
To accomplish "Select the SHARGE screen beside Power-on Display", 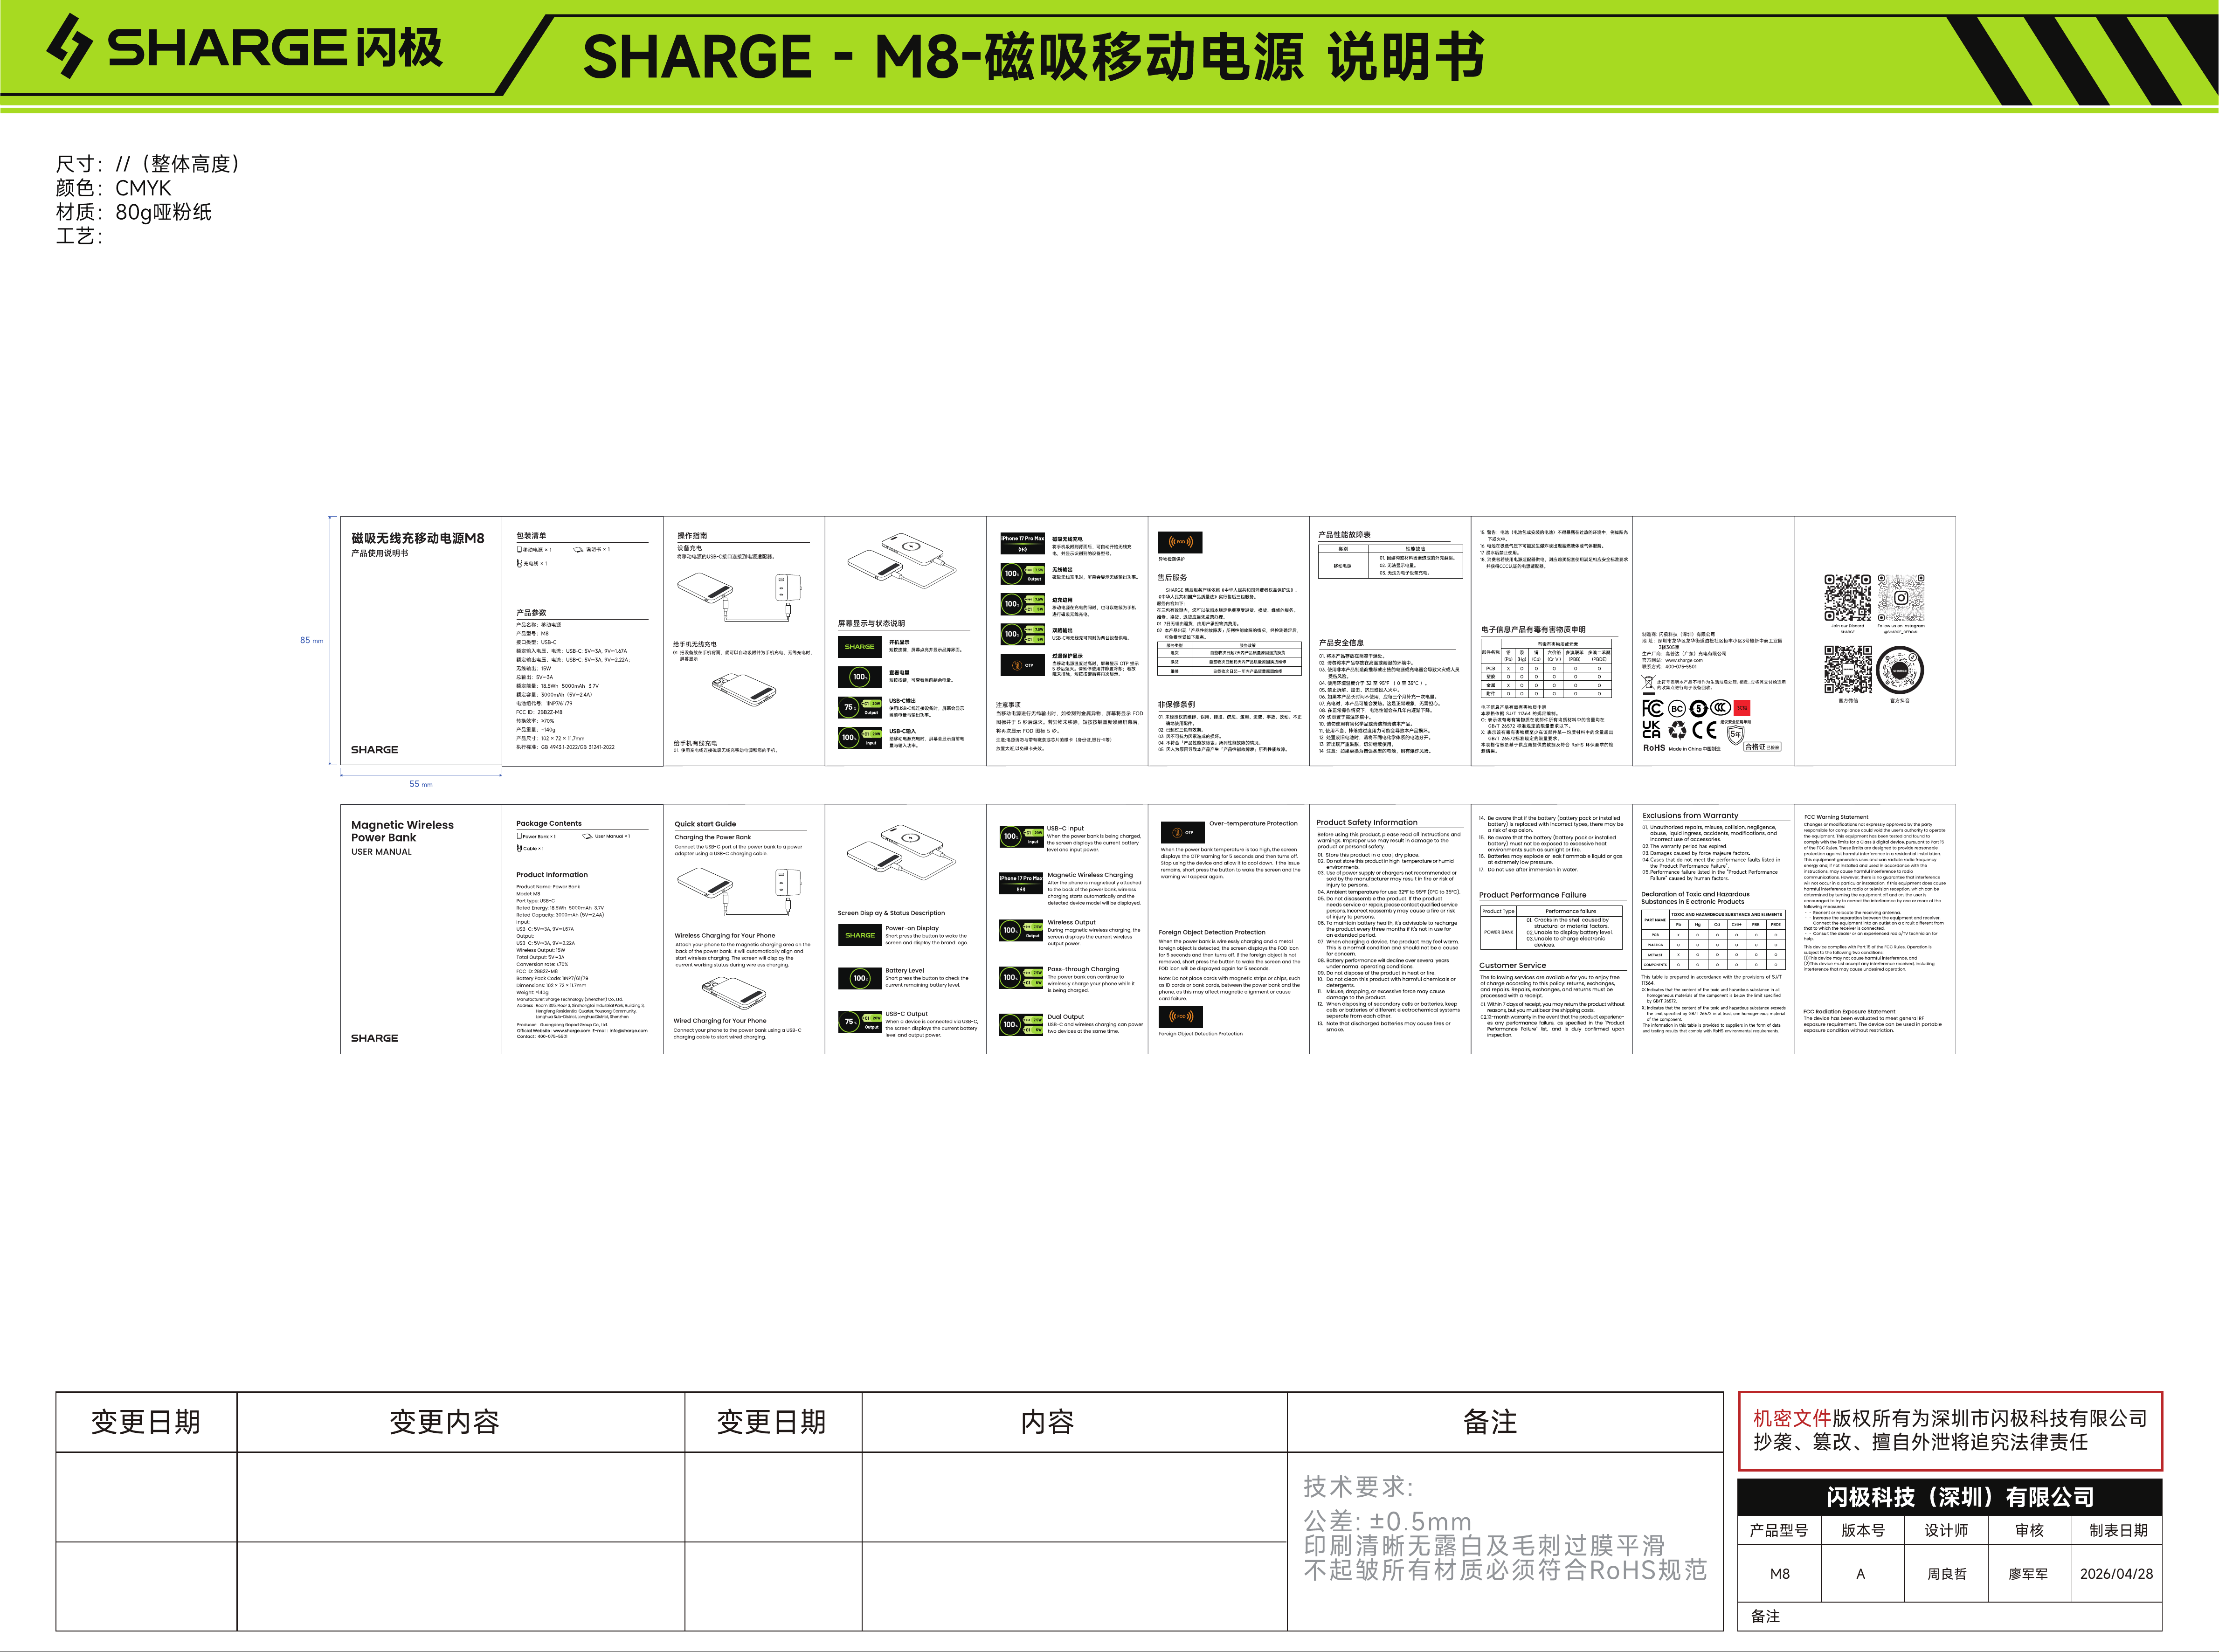I will 860,935.
